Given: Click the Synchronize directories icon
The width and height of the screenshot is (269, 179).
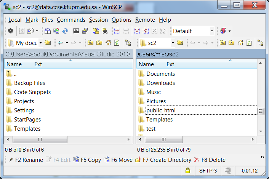Looking at the screenshot, I should [56, 31].
